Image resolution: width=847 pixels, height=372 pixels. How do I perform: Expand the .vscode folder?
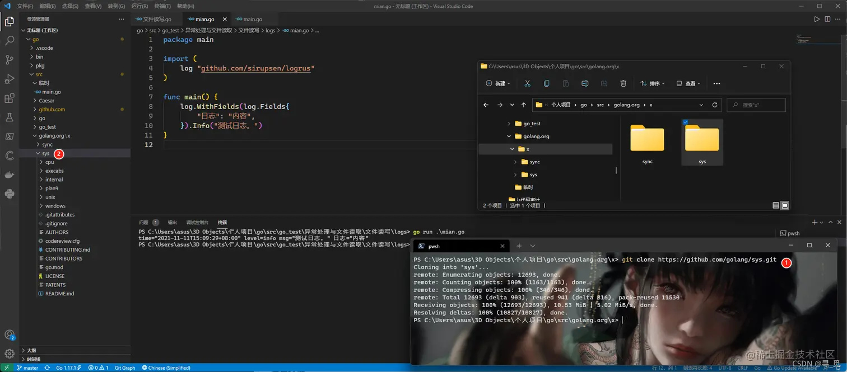(31, 48)
